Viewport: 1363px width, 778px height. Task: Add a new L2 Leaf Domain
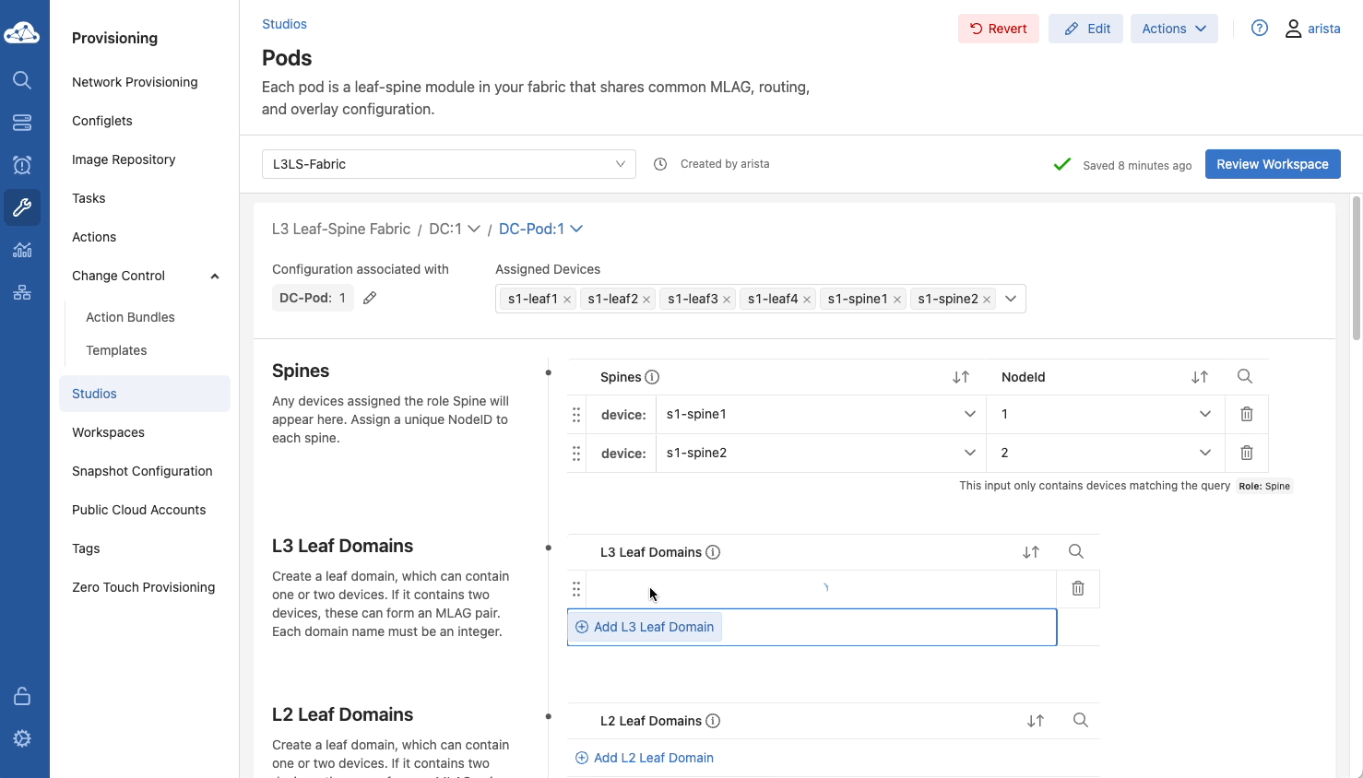[x=645, y=758]
